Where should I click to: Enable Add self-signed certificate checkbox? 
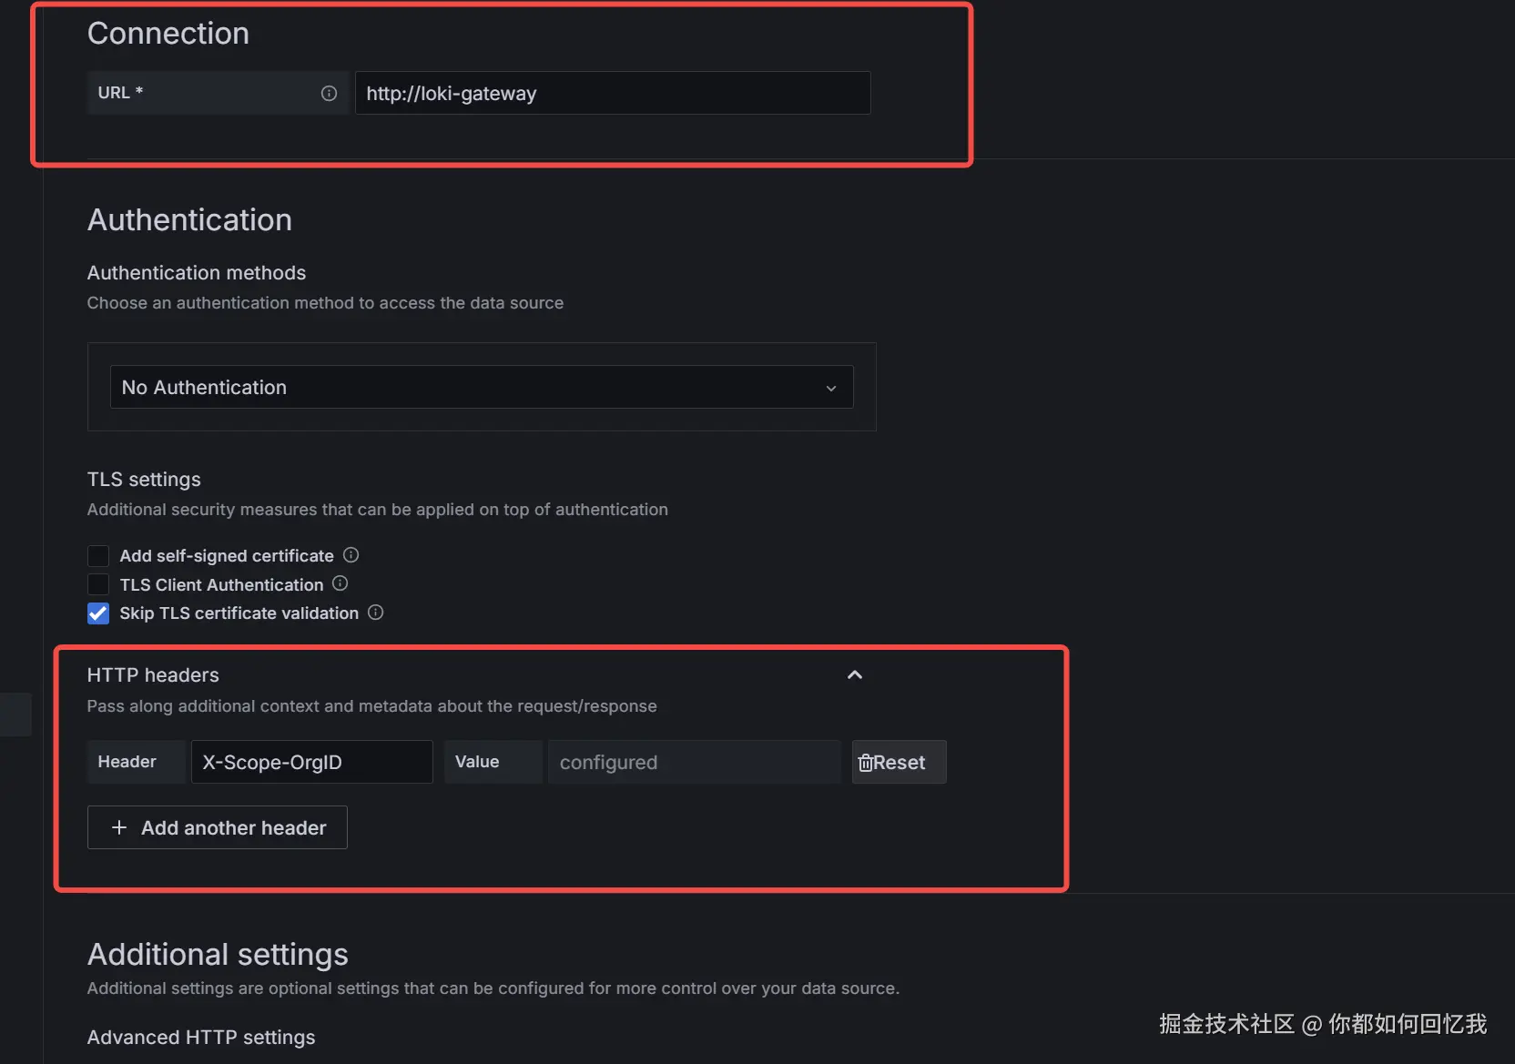pos(98,556)
